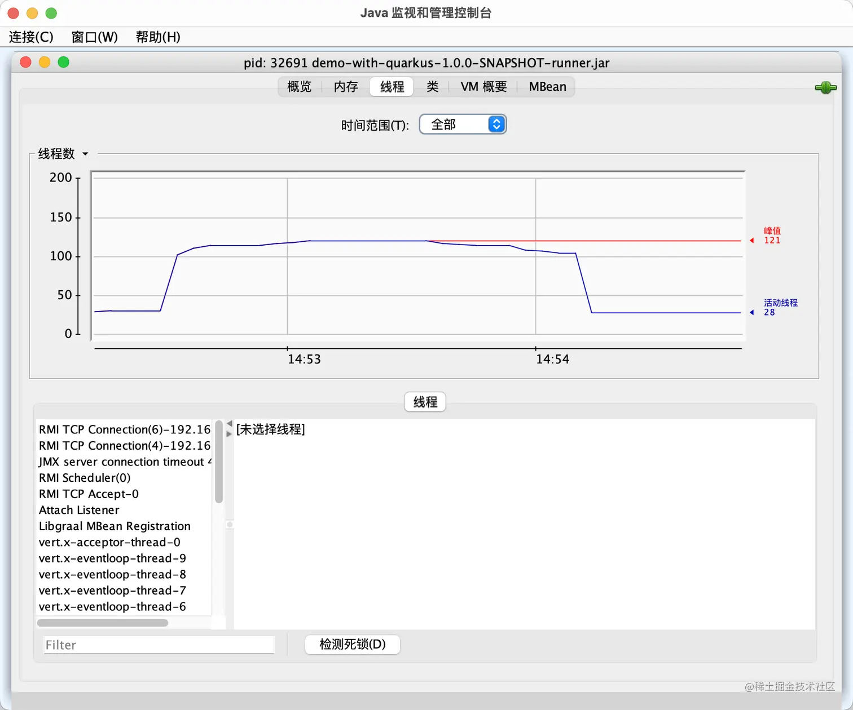This screenshot has height=710, width=853.
Task: Click the 峰值 121 legend label
Action: point(772,236)
